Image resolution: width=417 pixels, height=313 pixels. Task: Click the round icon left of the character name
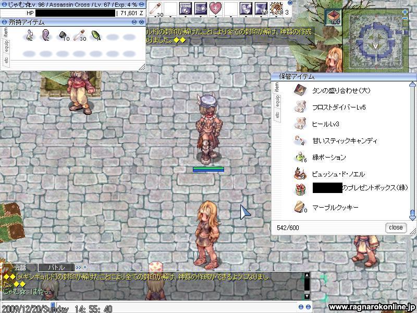click(x=4, y=5)
